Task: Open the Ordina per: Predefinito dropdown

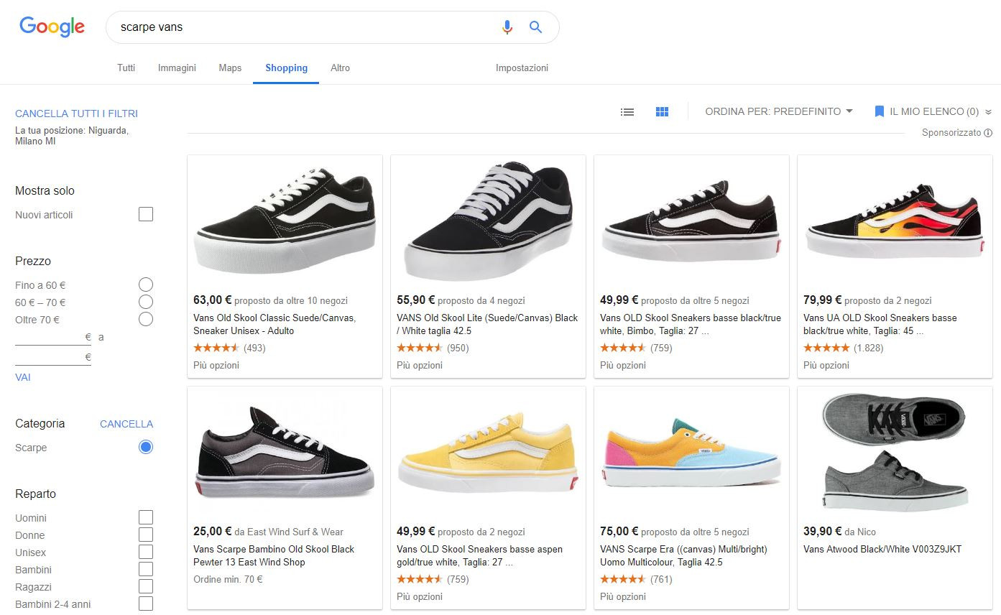Action: [x=779, y=111]
